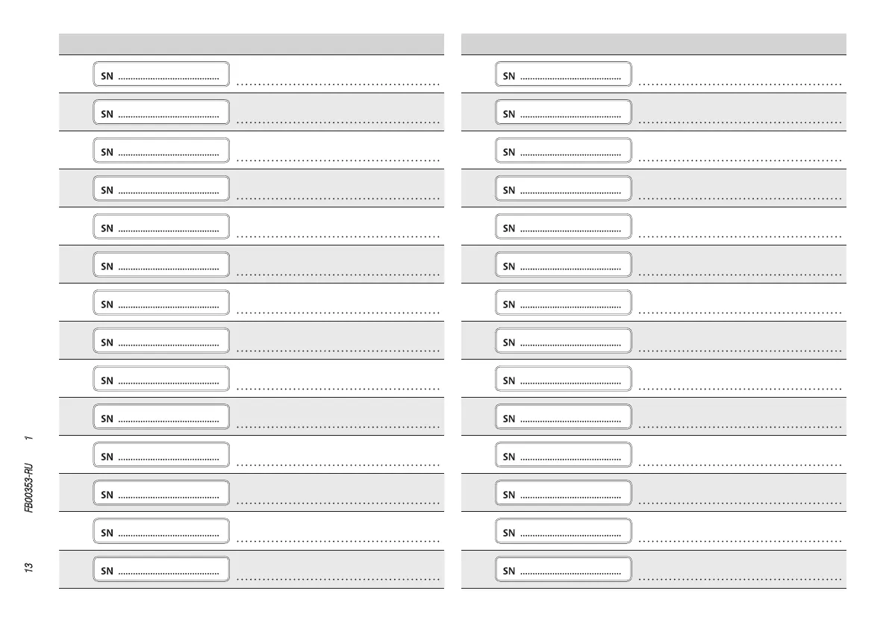Click the top SN box in right column

point(563,75)
